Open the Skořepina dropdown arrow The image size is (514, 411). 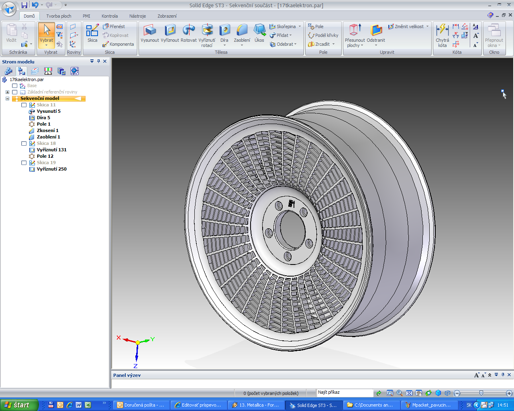click(300, 26)
